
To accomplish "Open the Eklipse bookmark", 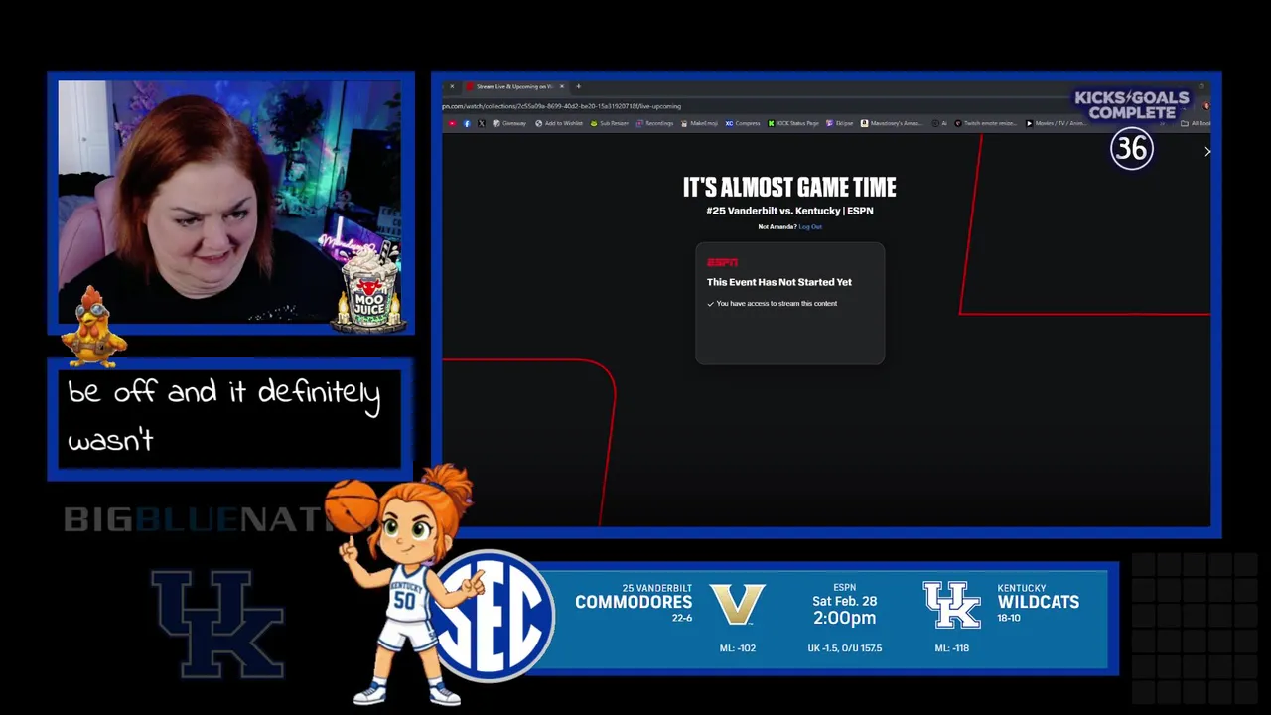I will pos(839,123).
